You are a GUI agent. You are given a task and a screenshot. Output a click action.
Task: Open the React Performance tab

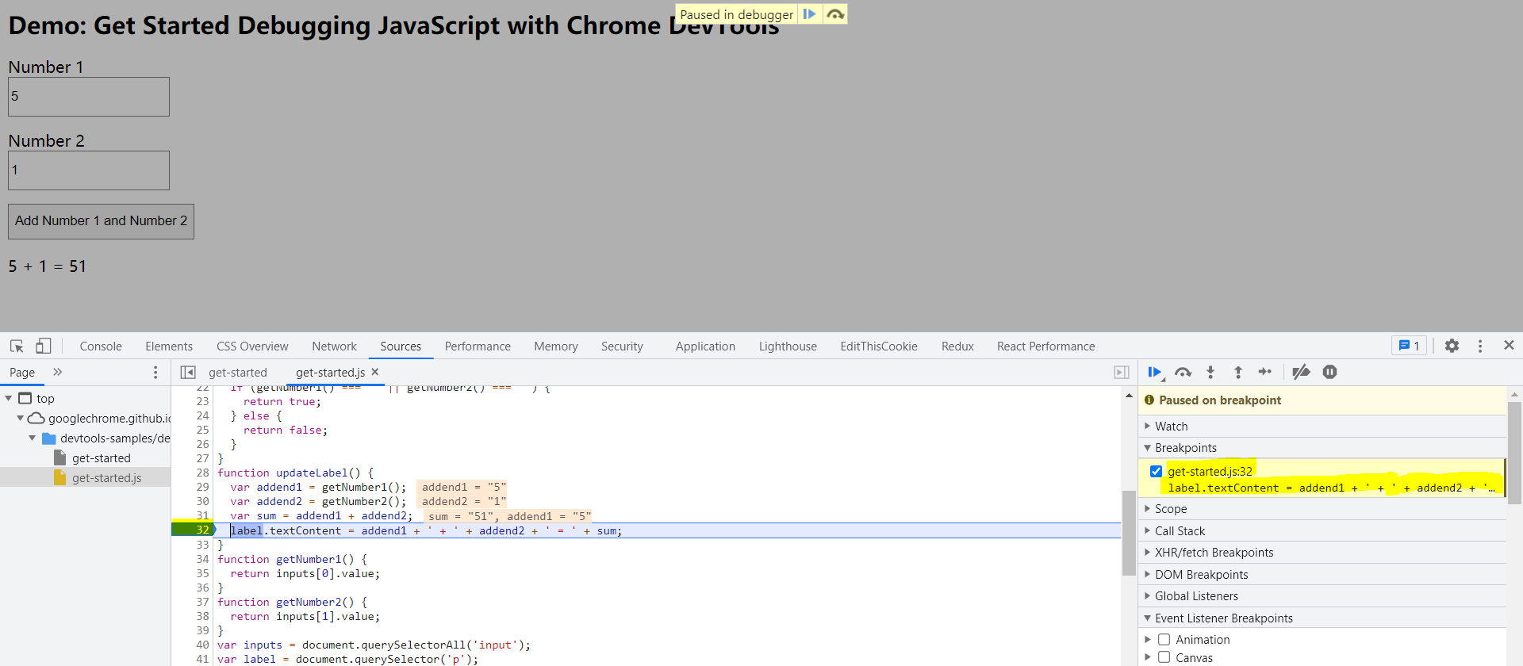(x=1045, y=346)
